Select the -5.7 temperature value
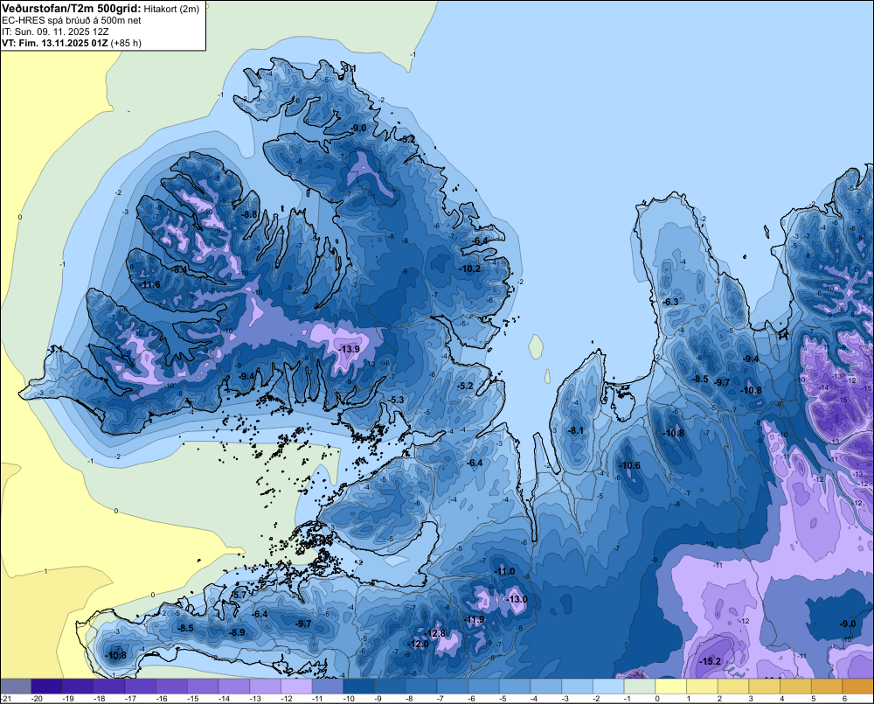 pos(239,596)
